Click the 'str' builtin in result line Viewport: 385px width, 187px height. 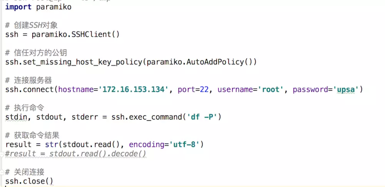pos(52,145)
